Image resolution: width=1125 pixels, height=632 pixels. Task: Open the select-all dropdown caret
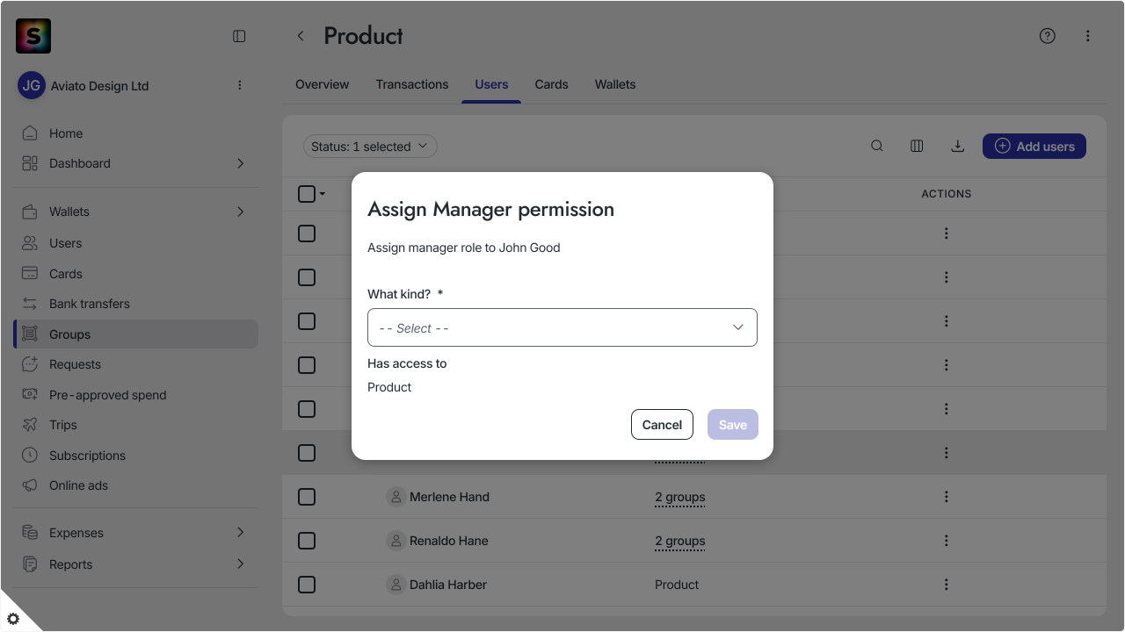click(x=323, y=194)
